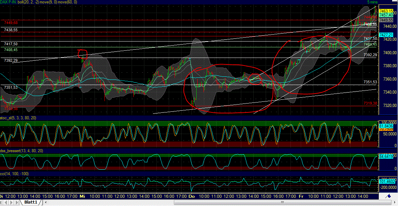Click the first-sheet navigation arrow icon
Screen dimensions: 398x206
pos(1,202)
